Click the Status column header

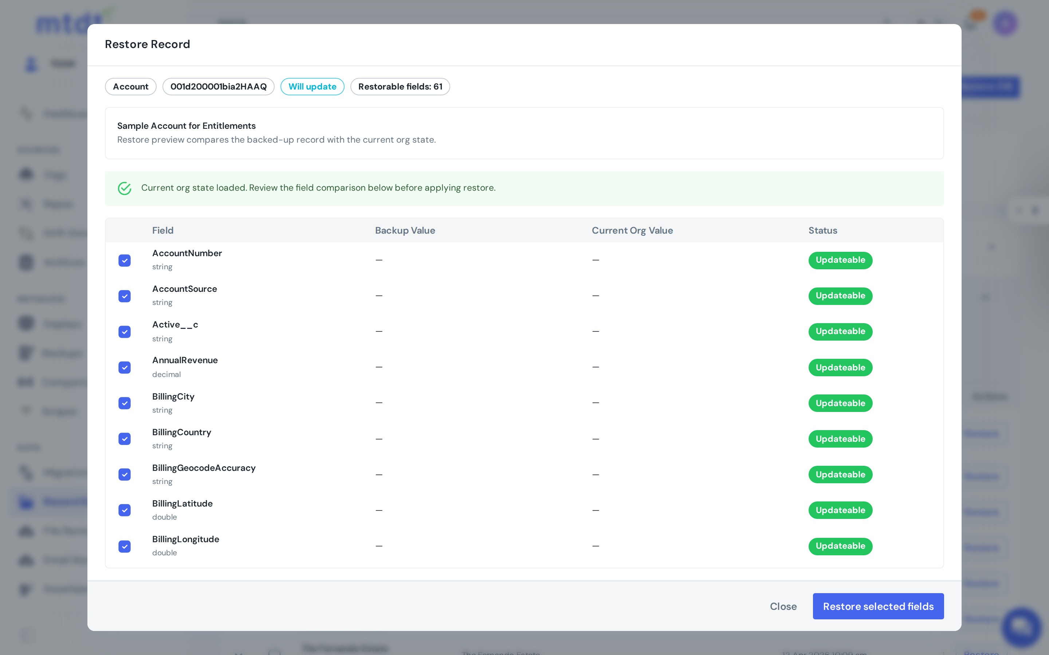(822, 230)
